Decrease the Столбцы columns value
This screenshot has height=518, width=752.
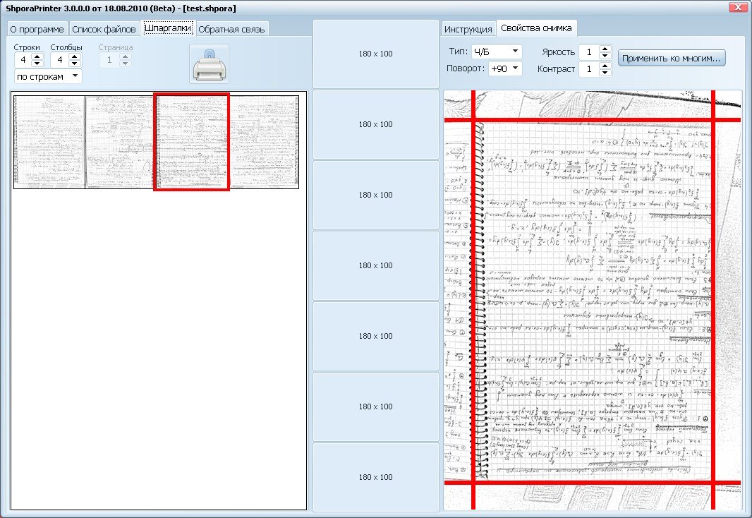pyautogui.click(x=74, y=64)
